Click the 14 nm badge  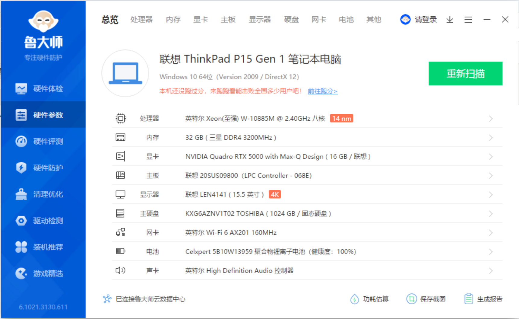click(341, 118)
